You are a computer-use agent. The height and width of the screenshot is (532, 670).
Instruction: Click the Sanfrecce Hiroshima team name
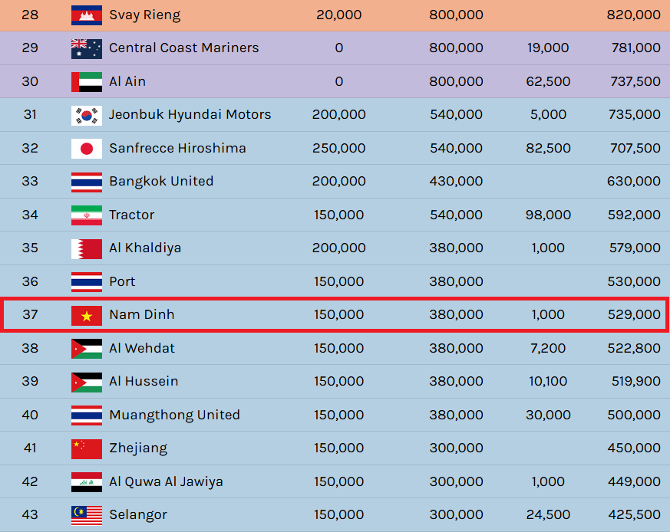point(177,148)
